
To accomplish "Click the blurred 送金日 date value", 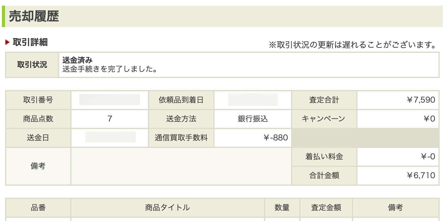I will click(x=110, y=138).
